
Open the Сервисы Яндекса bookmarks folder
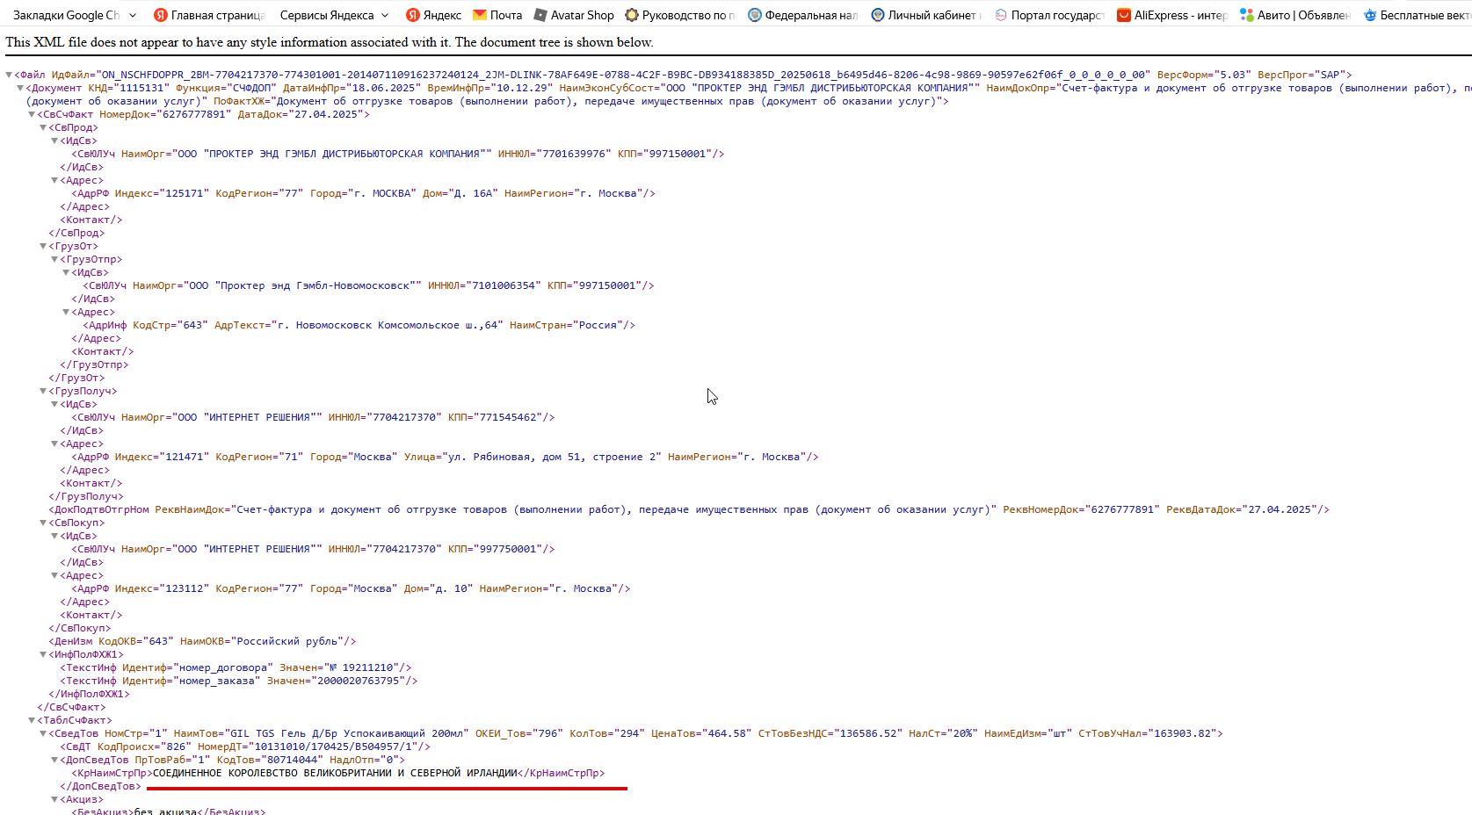pos(334,15)
